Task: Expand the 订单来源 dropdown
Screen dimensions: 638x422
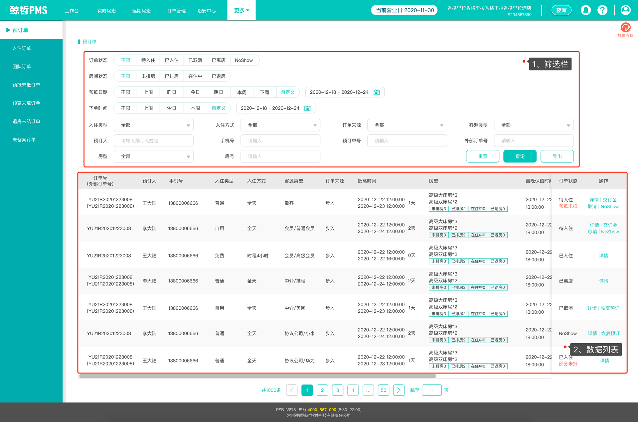Action: [407, 125]
